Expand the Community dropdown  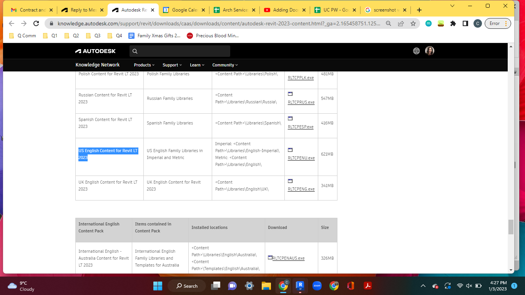click(224, 65)
